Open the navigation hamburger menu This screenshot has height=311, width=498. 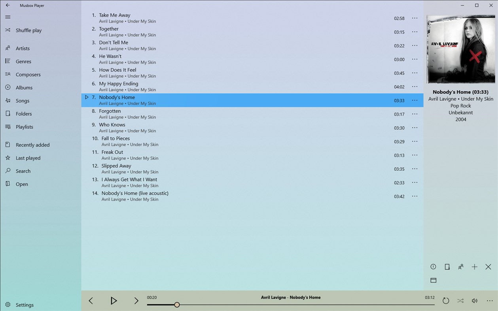pos(8,17)
